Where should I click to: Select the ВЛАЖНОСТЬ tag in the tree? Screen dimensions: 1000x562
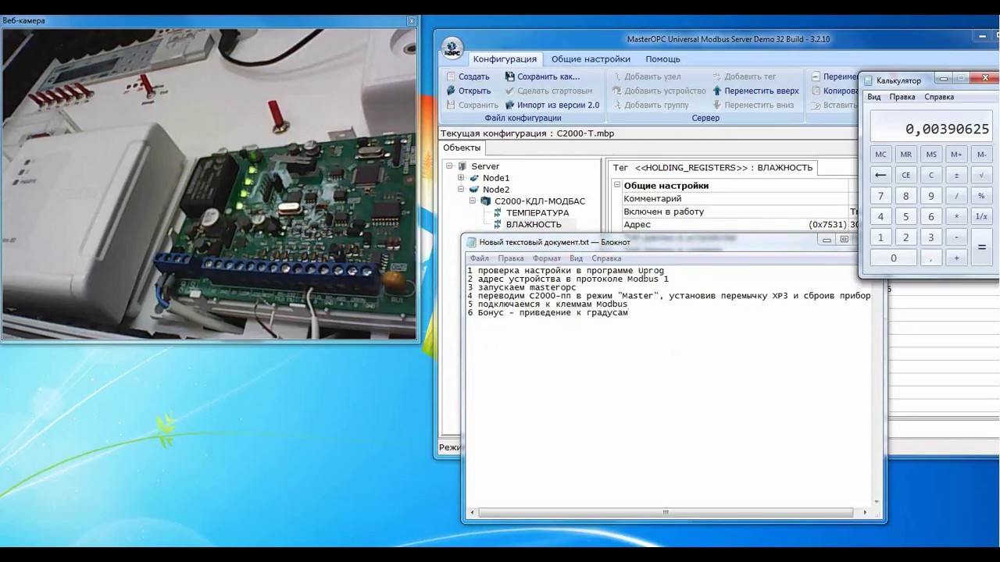[533, 224]
